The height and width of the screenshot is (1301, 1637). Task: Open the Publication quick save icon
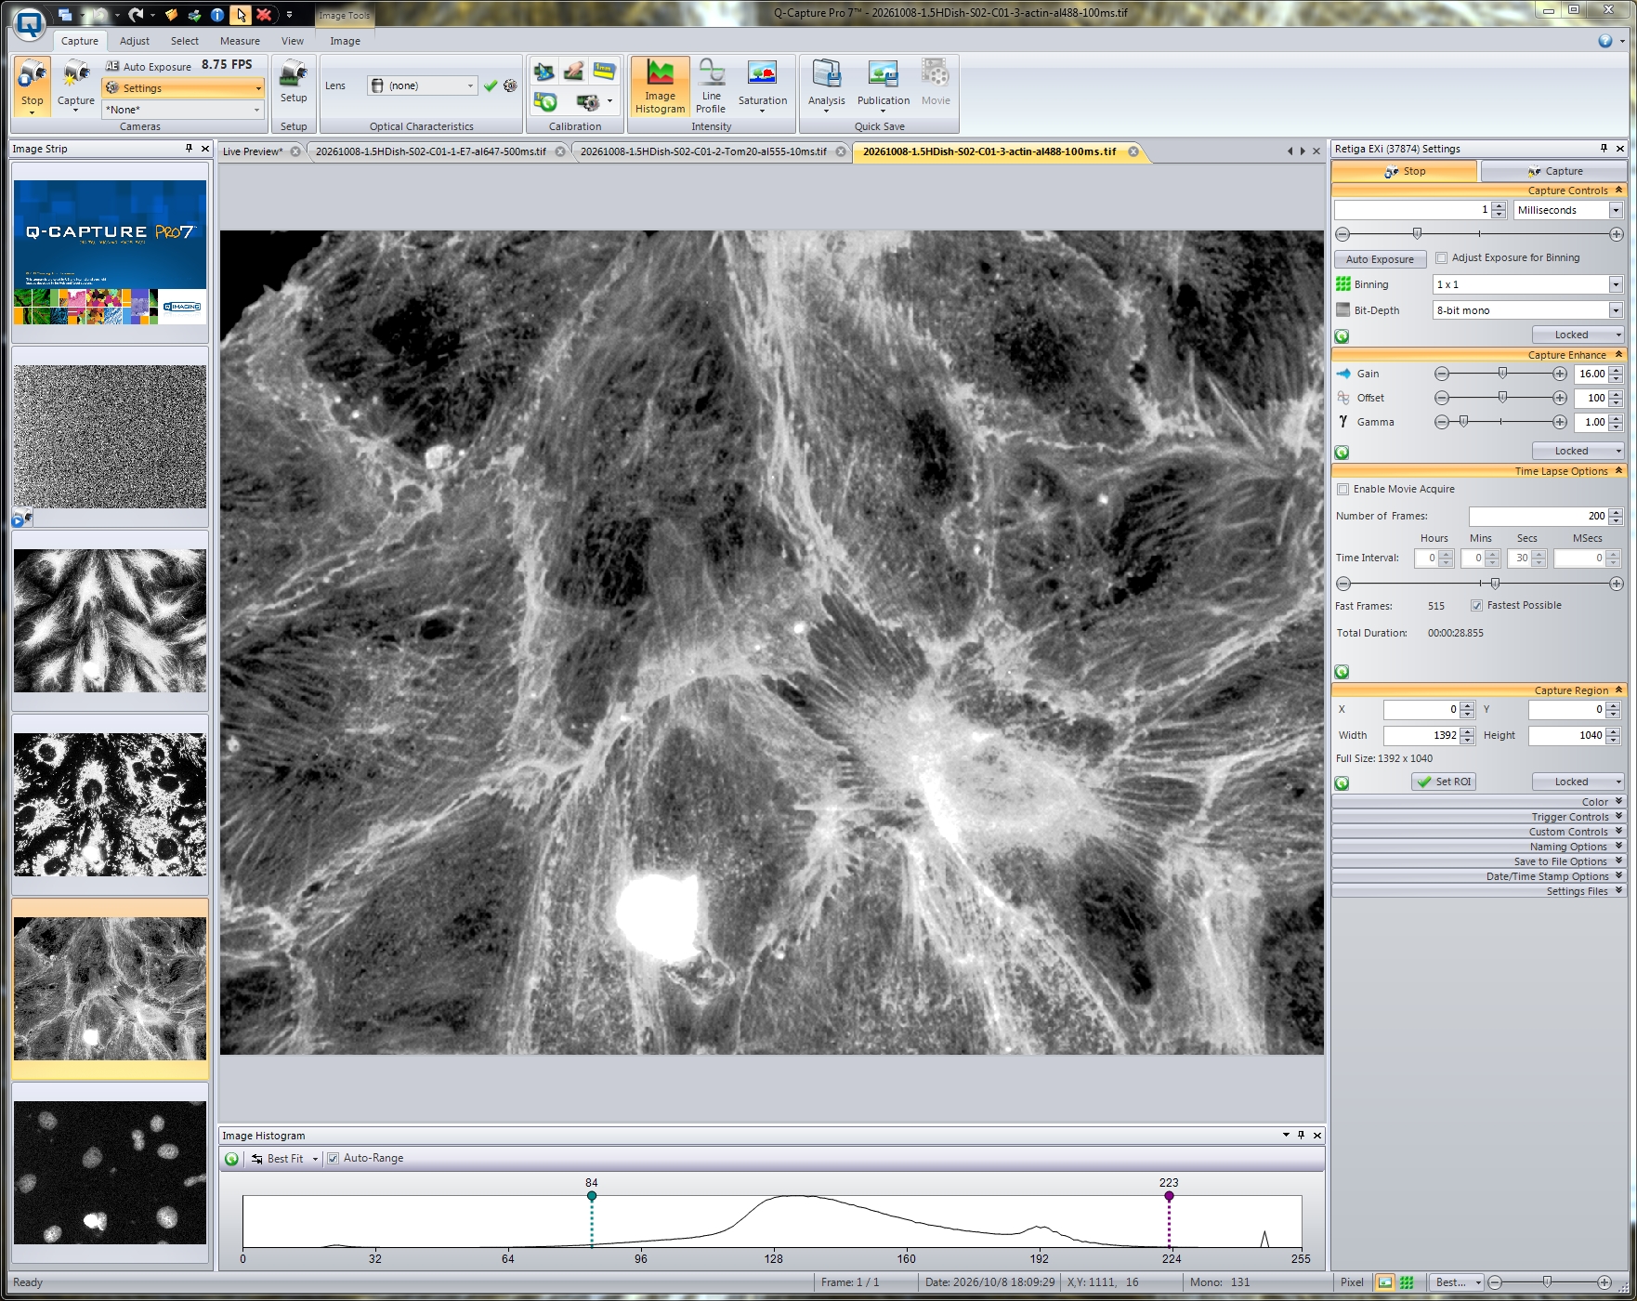point(884,86)
